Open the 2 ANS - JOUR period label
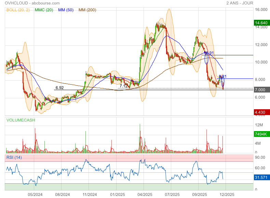The width and height of the screenshot is (270, 198). (x=240, y=3)
